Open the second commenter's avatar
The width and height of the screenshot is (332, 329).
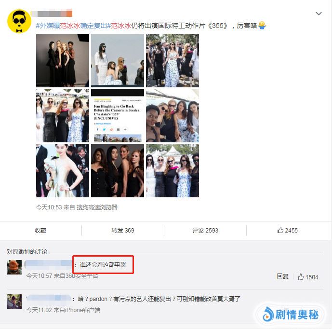(x=14, y=301)
